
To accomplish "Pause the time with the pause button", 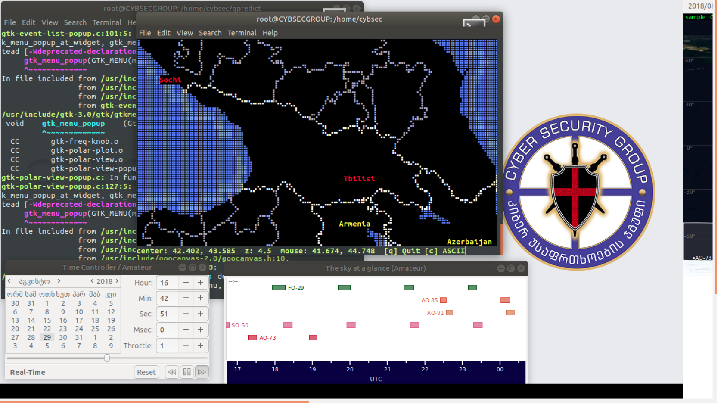I will [x=187, y=372].
